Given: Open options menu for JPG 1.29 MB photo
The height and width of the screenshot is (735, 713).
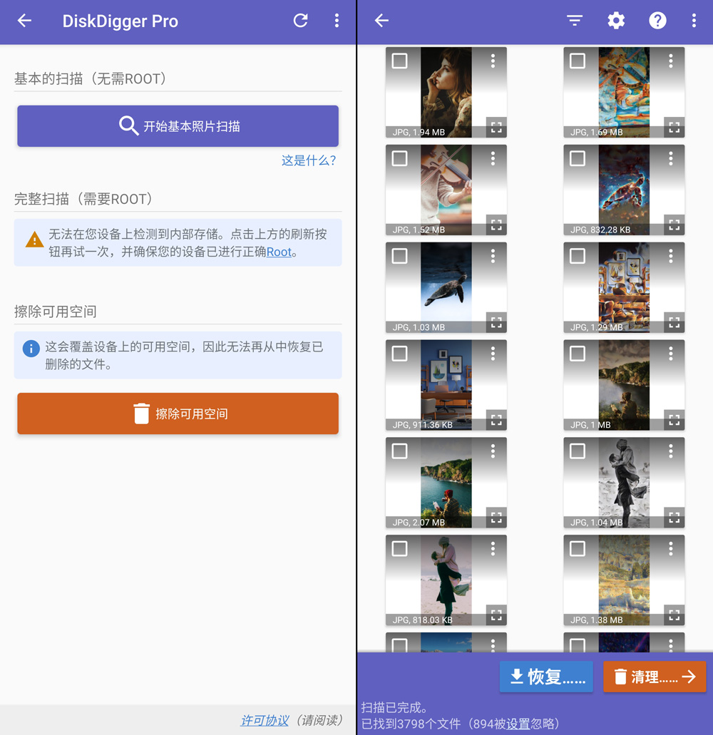Looking at the screenshot, I should 671,256.
